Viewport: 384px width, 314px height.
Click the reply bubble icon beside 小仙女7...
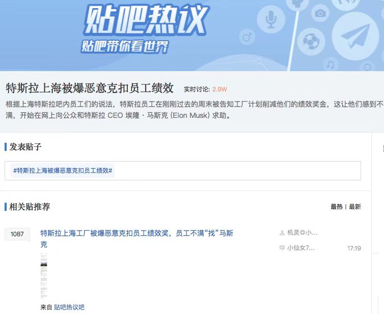(282, 248)
